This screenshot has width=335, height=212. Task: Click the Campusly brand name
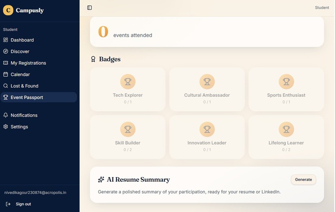coord(30,10)
